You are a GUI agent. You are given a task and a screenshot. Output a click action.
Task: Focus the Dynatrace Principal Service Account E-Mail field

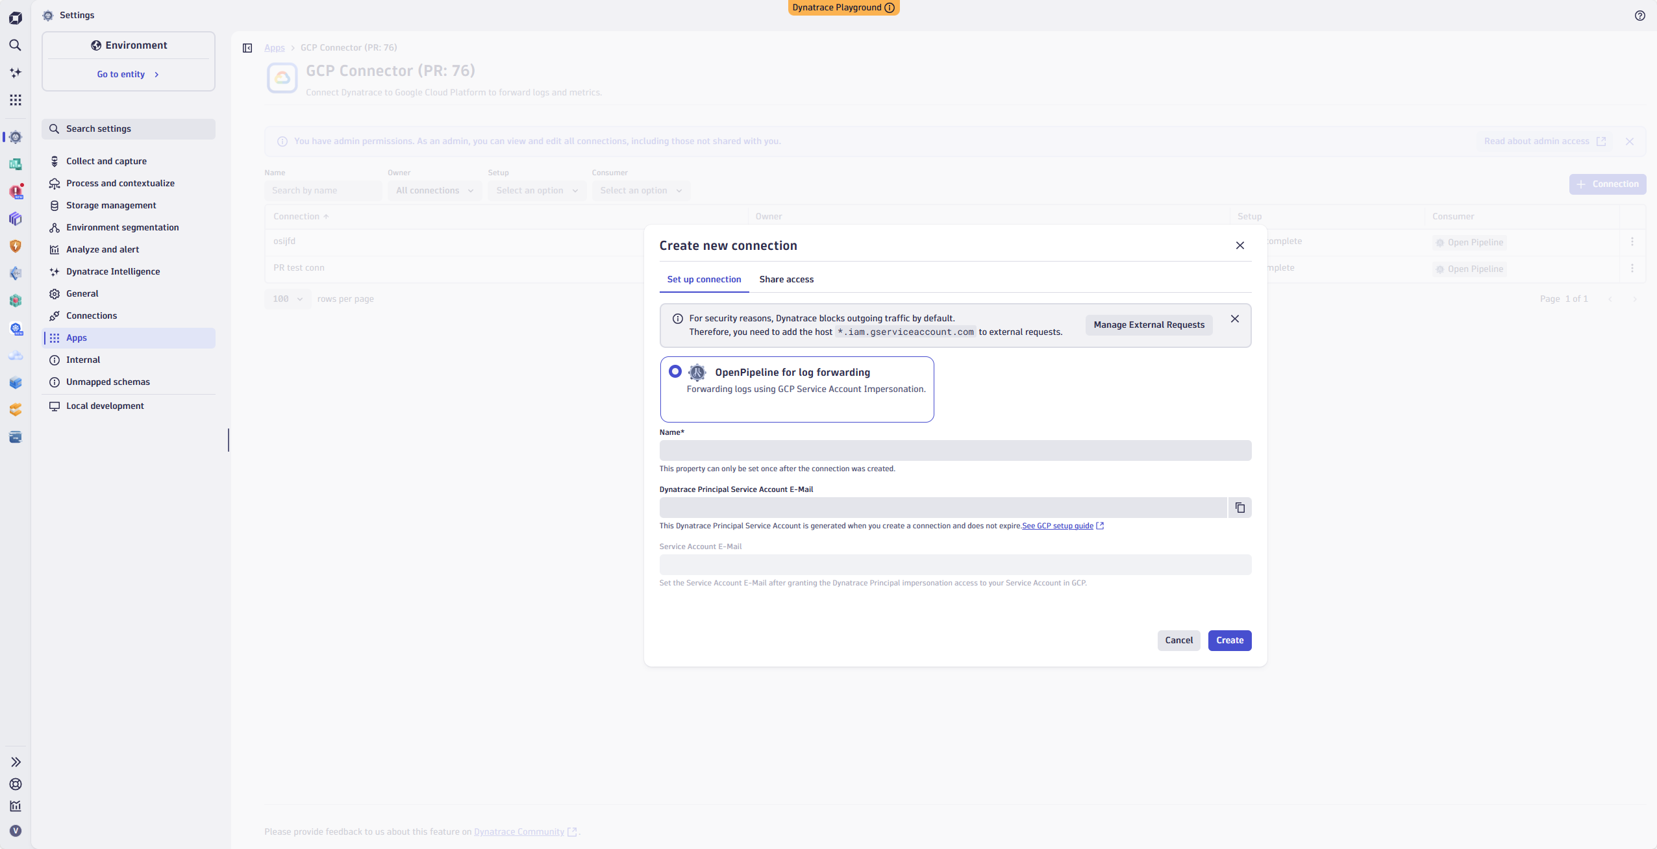(x=943, y=508)
